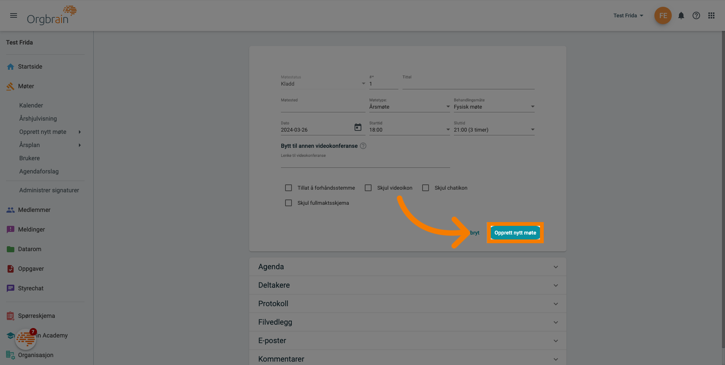Screen dimensions: 725x365
Task: Click the Møtested input field
Action: pos(323,107)
